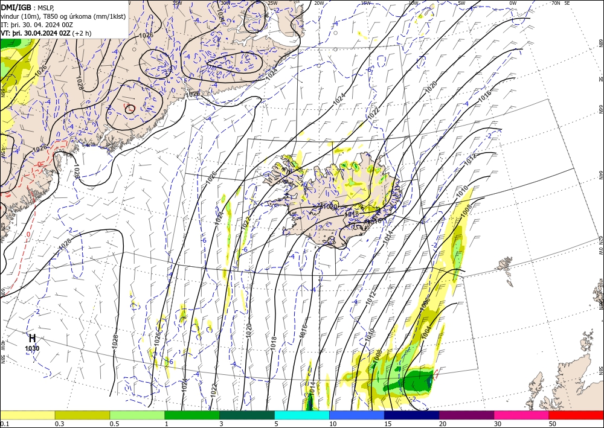Pick the blue 10–15 legend swatch

tap(357, 415)
